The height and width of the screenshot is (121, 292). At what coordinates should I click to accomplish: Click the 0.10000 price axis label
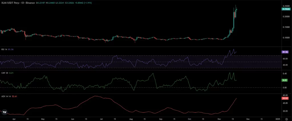286,38
